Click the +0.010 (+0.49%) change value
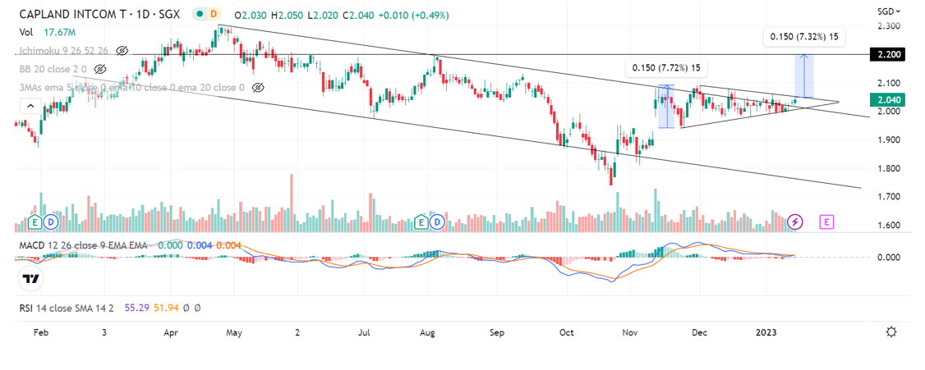 coord(413,16)
